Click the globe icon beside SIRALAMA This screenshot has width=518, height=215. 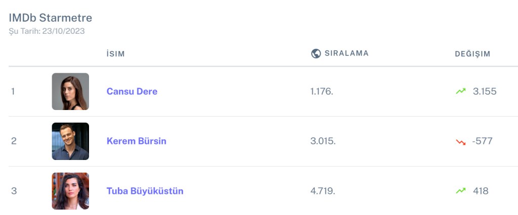316,53
